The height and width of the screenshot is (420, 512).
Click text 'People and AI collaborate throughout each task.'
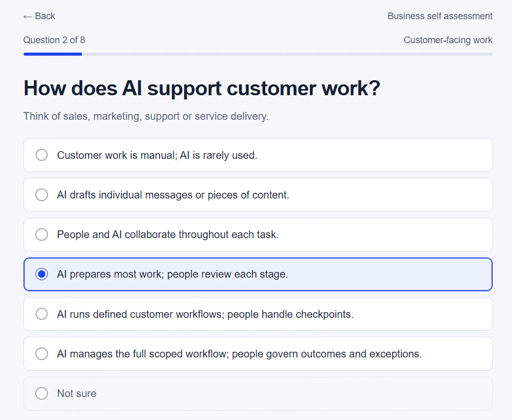click(168, 234)
